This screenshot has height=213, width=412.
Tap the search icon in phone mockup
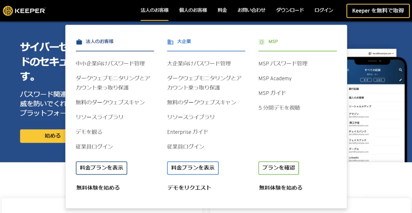(400, 70)
